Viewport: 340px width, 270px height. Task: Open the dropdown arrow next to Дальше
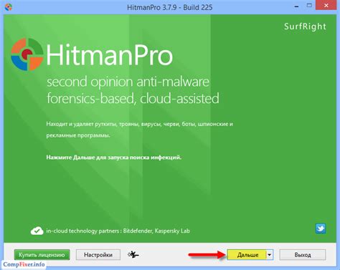coord(270,255)
